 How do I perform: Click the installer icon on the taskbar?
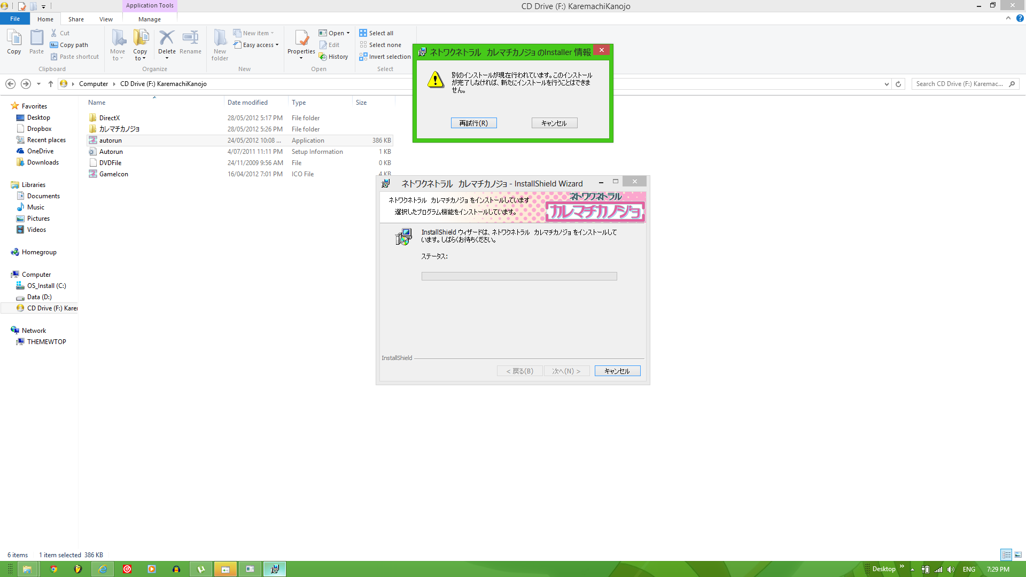click(275, 569)
